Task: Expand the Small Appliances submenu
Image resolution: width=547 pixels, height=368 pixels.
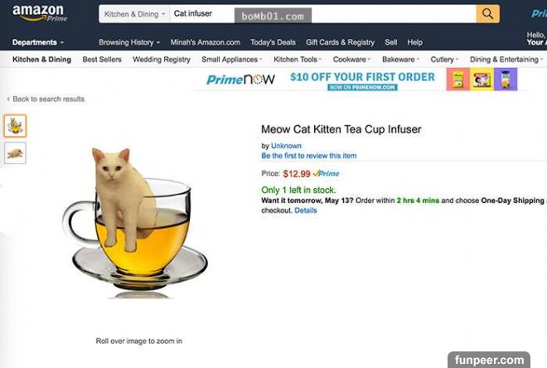Action: click(231, 60)
